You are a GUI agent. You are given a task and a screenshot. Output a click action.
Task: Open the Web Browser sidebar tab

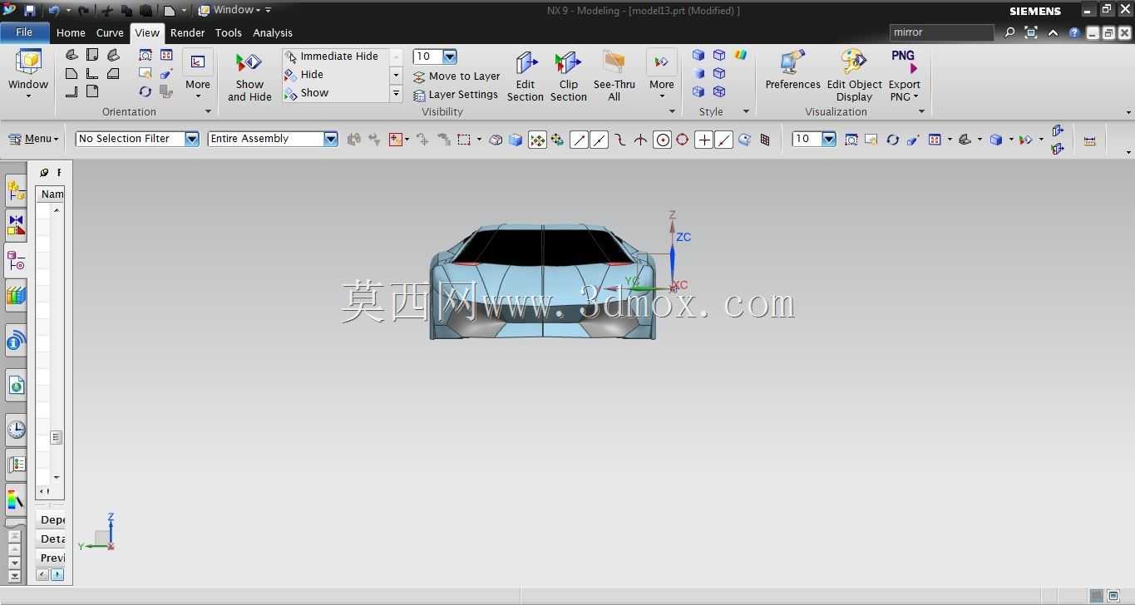click(x=16, y=385)
